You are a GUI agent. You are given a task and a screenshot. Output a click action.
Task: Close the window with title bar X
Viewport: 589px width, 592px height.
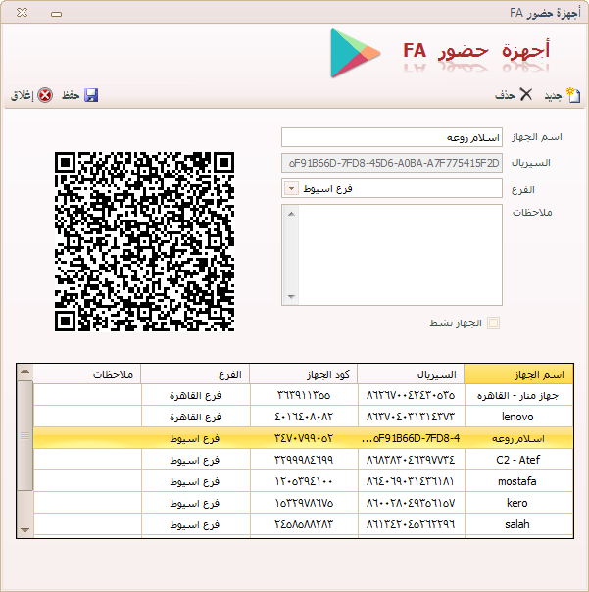23,13
